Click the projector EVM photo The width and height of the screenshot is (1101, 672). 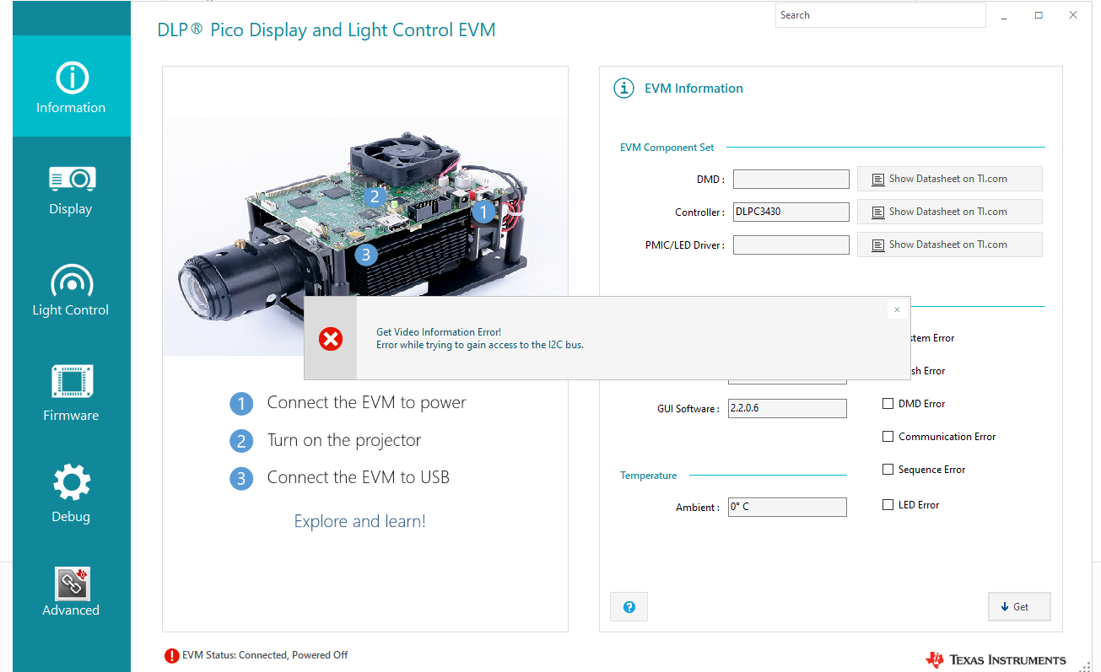point(364,237)
